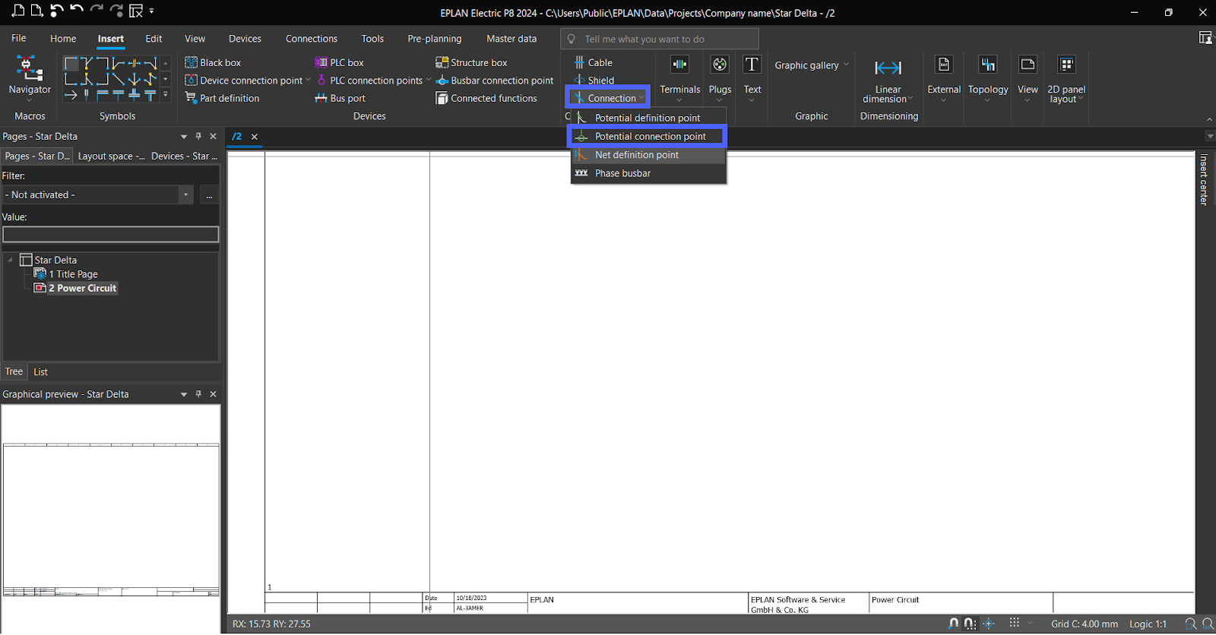Open Connected functions
This screenshot has height=635, width=1216.
[486, 98]
